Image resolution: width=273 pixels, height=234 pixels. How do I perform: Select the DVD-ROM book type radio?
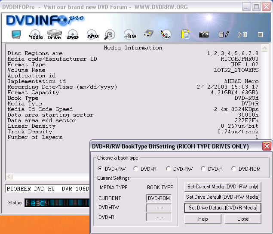pos(233,169)
